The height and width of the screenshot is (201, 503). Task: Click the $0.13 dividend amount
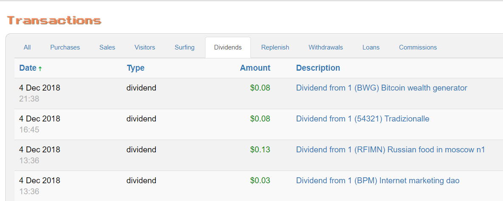[x=260, y=150]
